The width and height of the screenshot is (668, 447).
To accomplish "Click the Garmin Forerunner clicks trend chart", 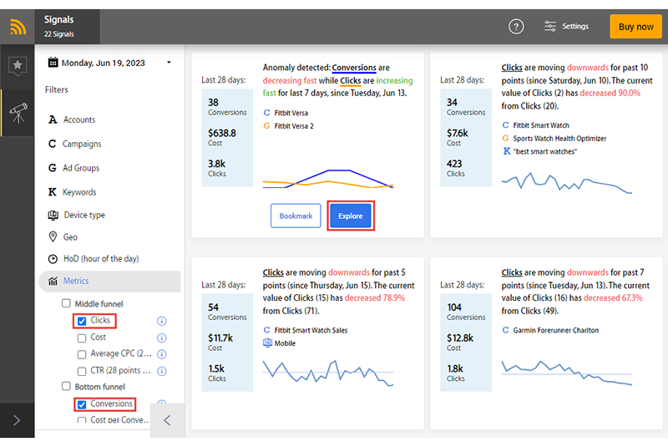I will tap(567, 373).
